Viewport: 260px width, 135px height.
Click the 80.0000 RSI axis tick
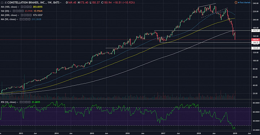pos(256,103)
